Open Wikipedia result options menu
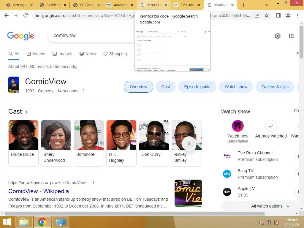 coord(93,183)
